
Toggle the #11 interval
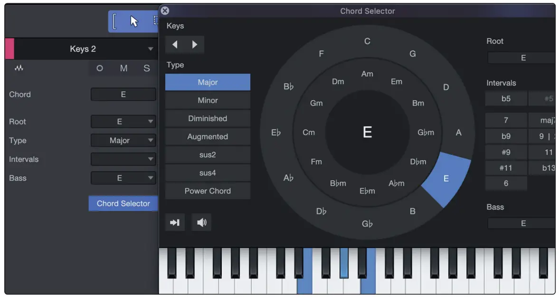(506, 168)
